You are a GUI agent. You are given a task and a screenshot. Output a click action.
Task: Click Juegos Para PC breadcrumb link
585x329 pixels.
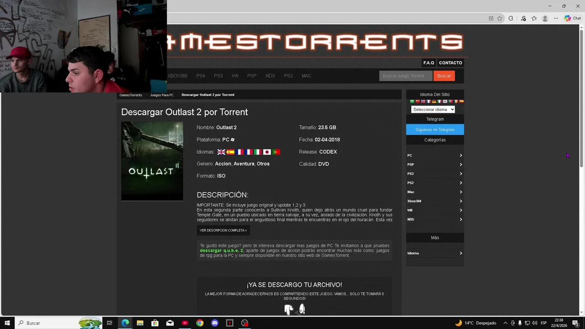point(162,95)
